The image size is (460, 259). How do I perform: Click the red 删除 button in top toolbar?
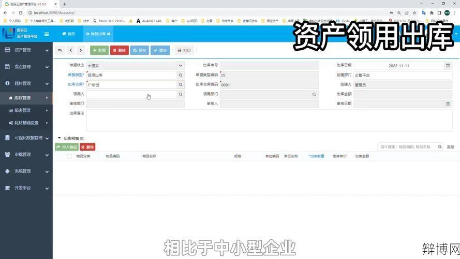(120, 51)
